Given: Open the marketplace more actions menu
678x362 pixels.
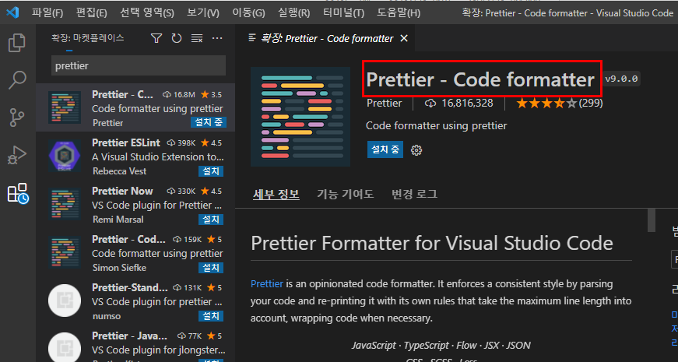Looking at the screenshot, I should pyautogui.click(x=217, y=38).
